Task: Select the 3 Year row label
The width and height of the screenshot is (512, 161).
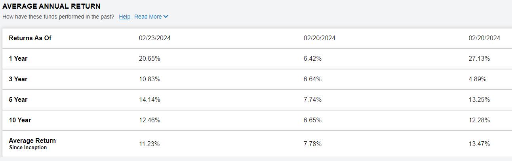Action: click(18, 79)
